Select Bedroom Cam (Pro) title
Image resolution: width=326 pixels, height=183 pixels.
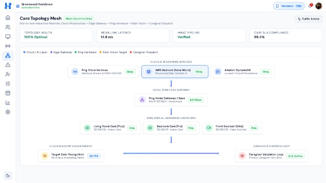169,126
